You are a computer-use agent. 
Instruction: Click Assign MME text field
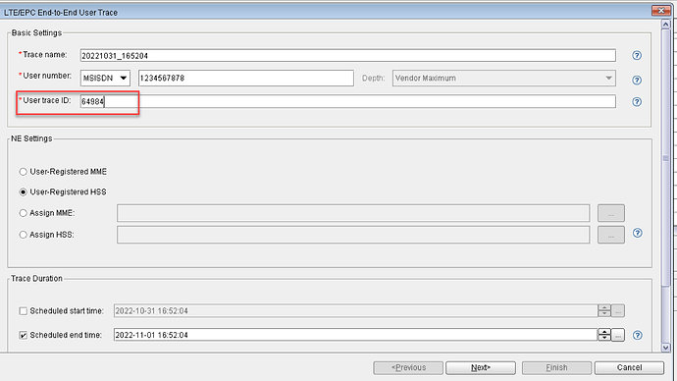point(353,213)
